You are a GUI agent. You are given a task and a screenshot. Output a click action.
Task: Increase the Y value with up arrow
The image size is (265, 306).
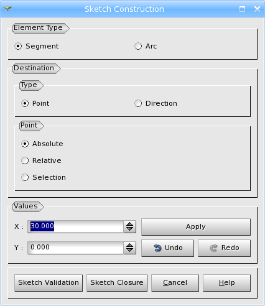pos(130,245)
